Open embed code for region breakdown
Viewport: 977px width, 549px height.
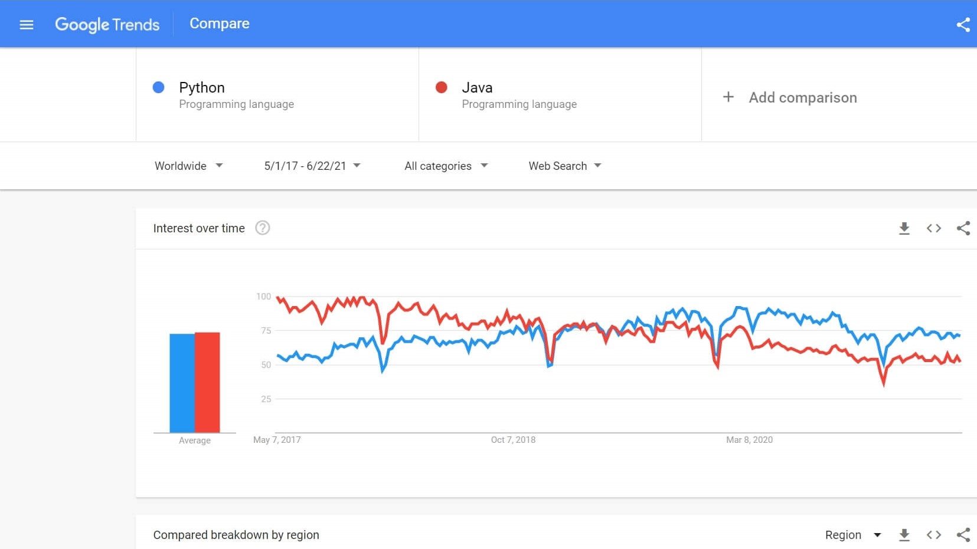933,535
